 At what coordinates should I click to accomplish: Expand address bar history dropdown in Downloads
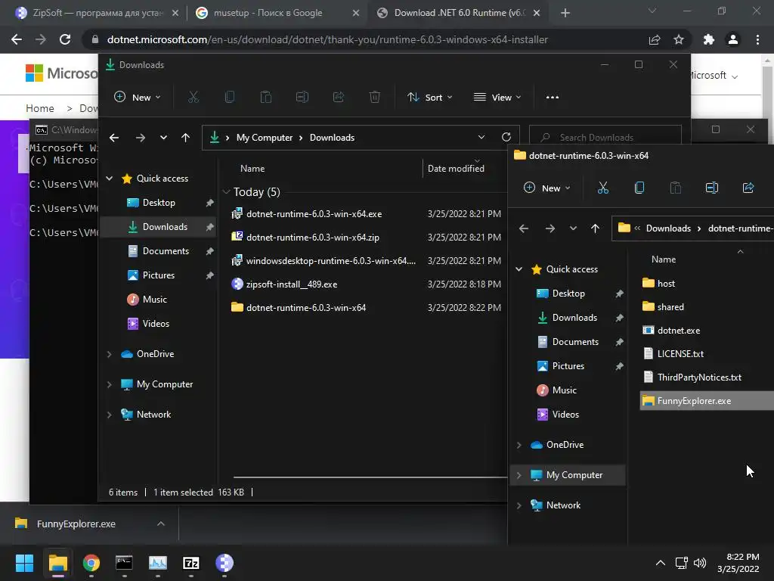(x=481, y=138)
